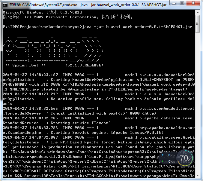Image resolution: width=203 pixels, height=181 pixels.
Task: Click the upload speed 0K/s indicator
Action: (169, 155)
